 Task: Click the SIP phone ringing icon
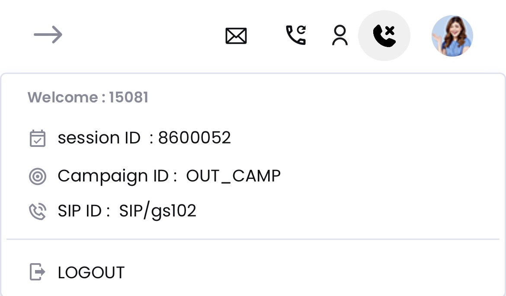(38, 211)
